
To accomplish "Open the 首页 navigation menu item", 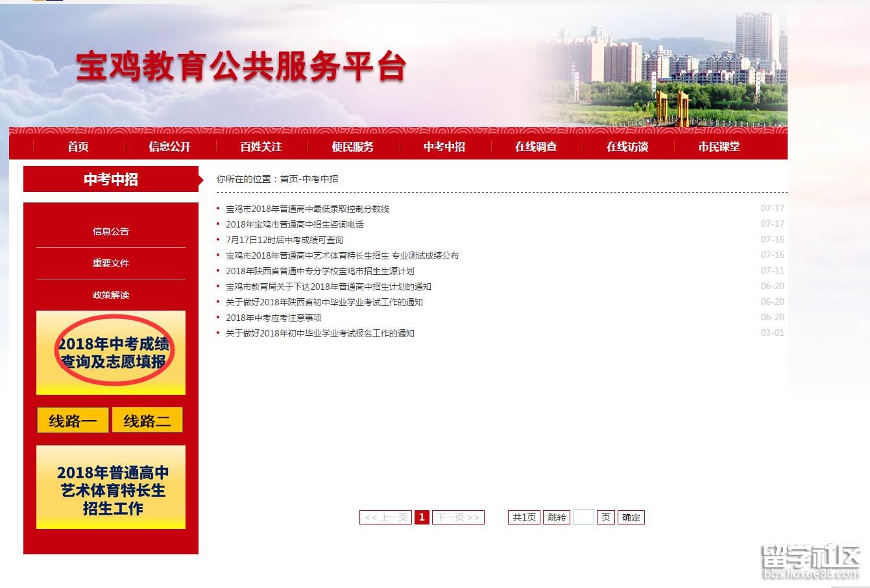I will (78, 147).
